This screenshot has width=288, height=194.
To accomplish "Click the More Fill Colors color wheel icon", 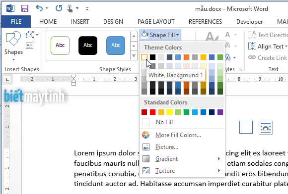I will tap(146, 135).
